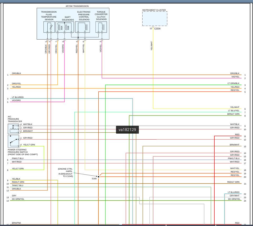Screen dimensions: 253x226
Task: Click the vertical YEL/WHT label under Instrument Cluster
Action: coord(151,46)
